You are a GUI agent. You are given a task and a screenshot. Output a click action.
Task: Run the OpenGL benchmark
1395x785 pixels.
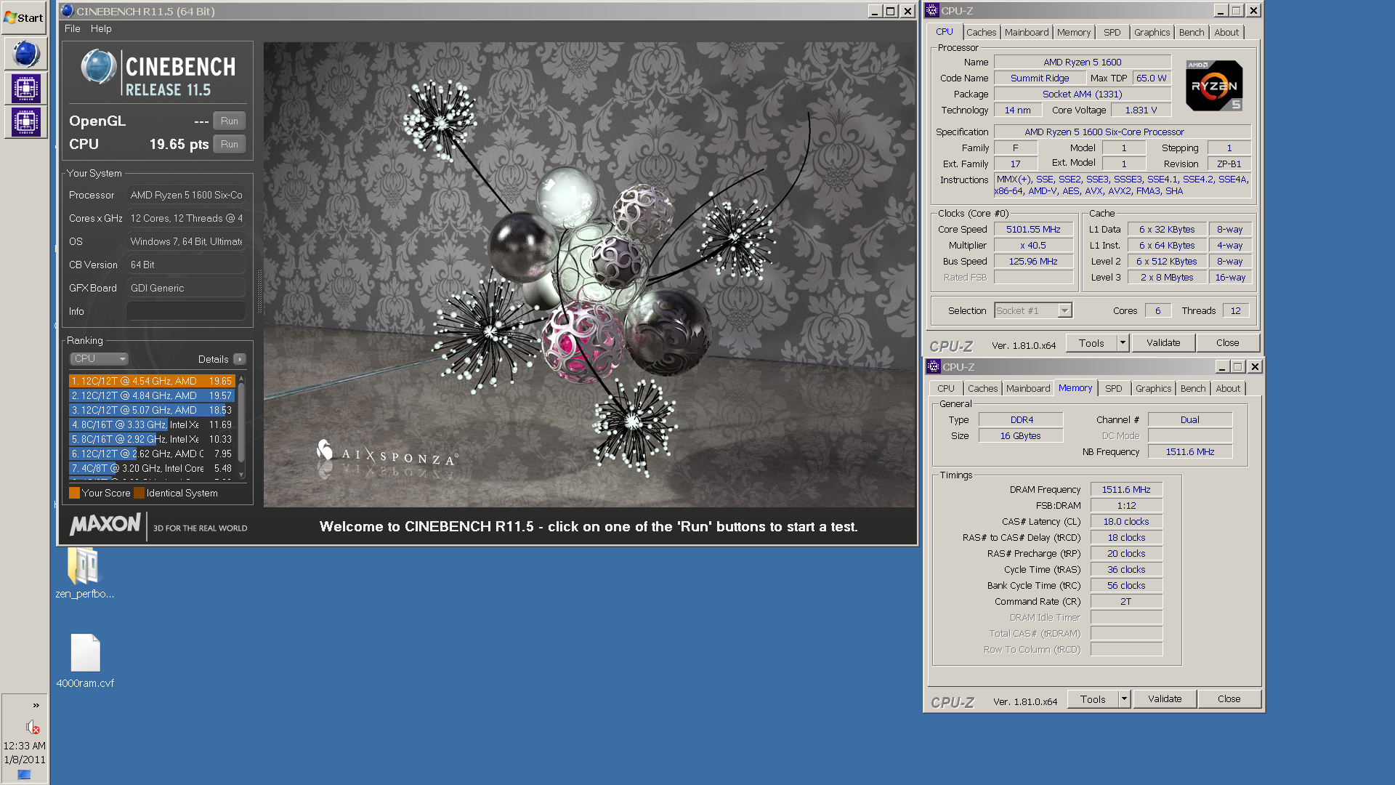click(x=230, y=121)
